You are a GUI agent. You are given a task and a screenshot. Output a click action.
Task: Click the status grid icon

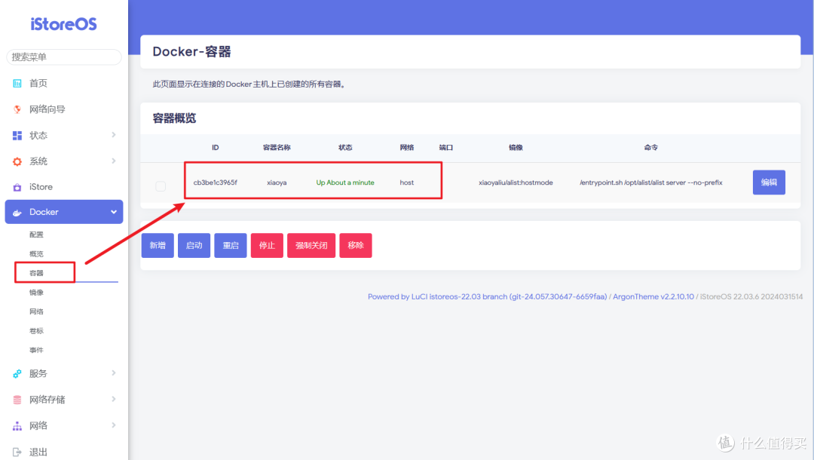coord(17,136)
